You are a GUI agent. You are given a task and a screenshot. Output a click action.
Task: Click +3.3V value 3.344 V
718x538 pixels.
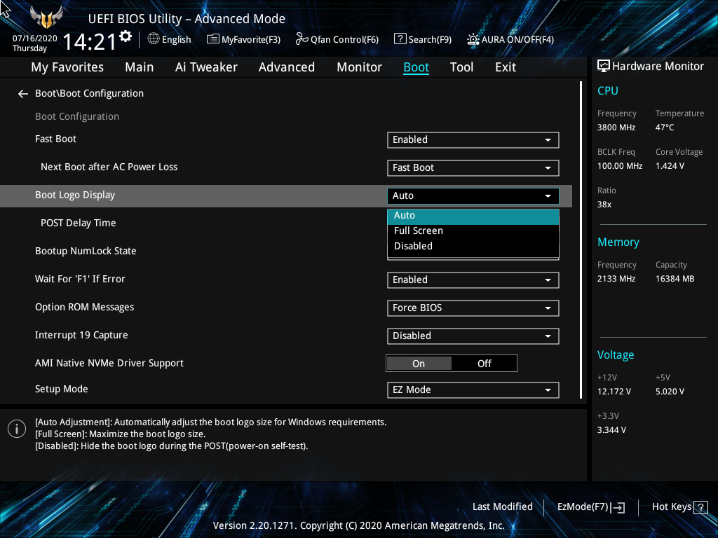pos(611,431)
